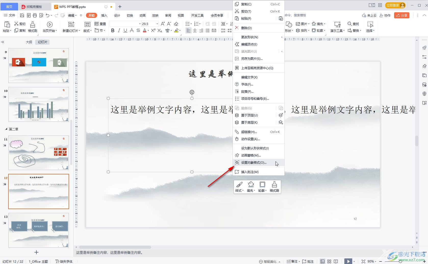This screenshot has height=264, width=428.
Task: Choose 另存为图片(S) from context menu
Action: [x=259, y=59]
